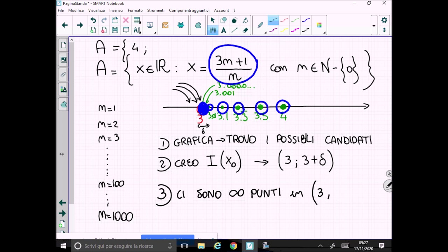Open the Inserisci menu
Screen dimensions: 448x252
pos(116,10)
